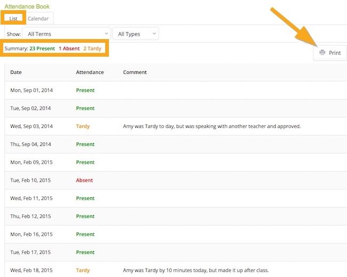Click the Attendance Book heading
The image size is (347, 277).
pos(27,6)
